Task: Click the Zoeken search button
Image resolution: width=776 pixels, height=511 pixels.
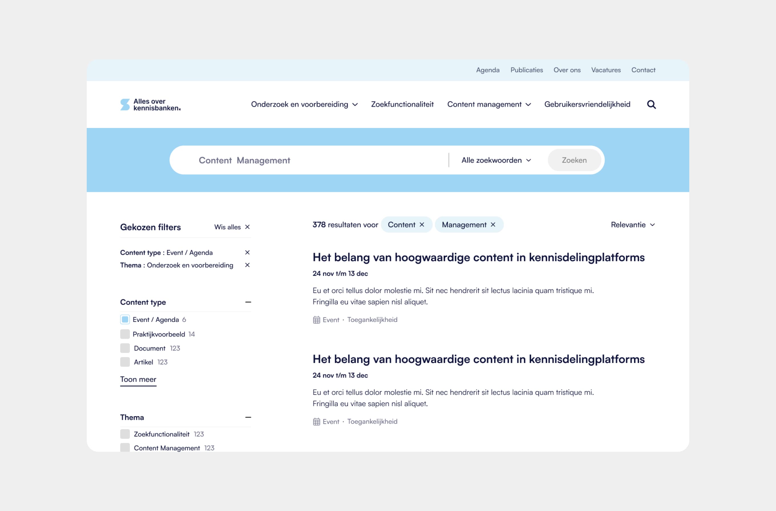Action: point(574,160)
